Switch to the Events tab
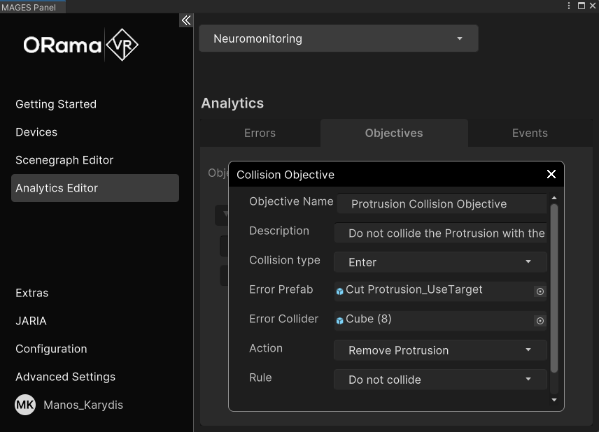The image size is (599, 432). [x=530, y=133]
